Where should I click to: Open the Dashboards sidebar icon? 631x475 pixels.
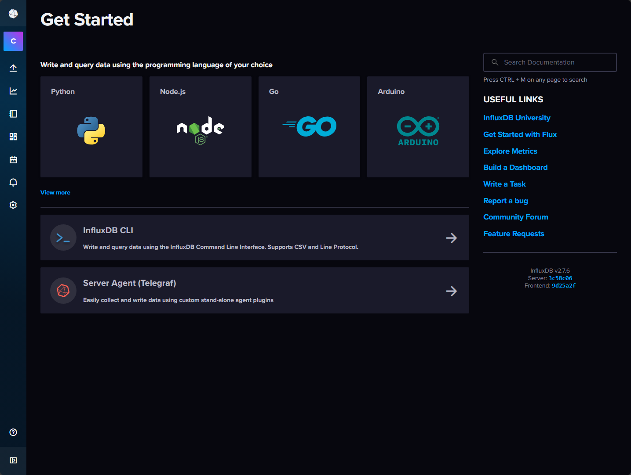pos(13,137)
